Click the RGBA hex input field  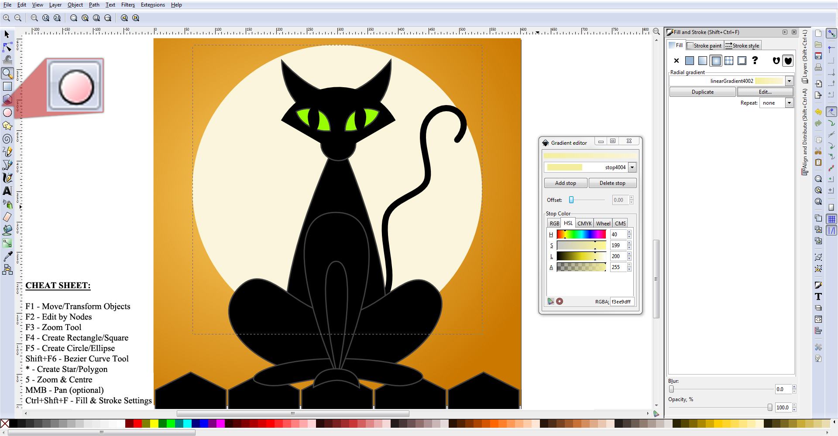point(622,302)
